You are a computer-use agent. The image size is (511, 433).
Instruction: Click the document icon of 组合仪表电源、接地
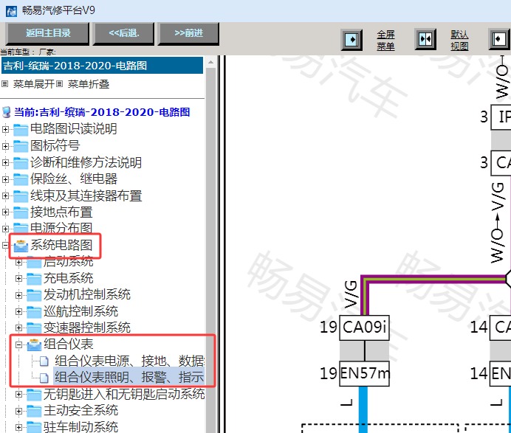pyautogui.click(x=44, y=361)
